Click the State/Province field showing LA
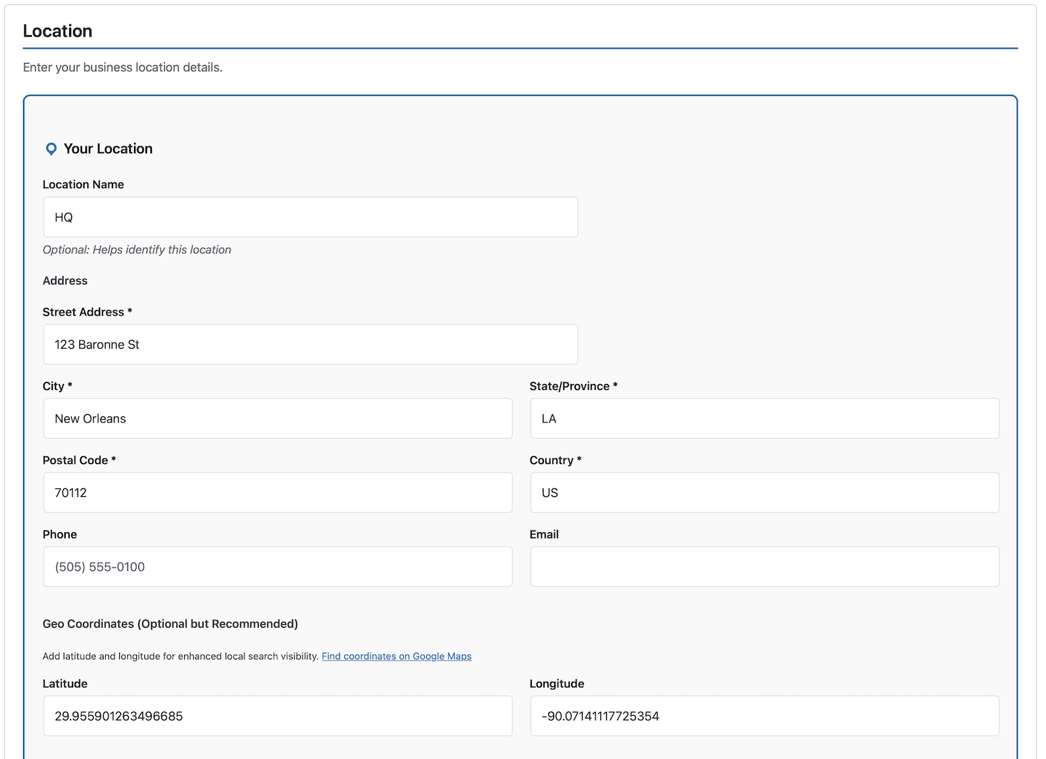 [x=764, y=418]
